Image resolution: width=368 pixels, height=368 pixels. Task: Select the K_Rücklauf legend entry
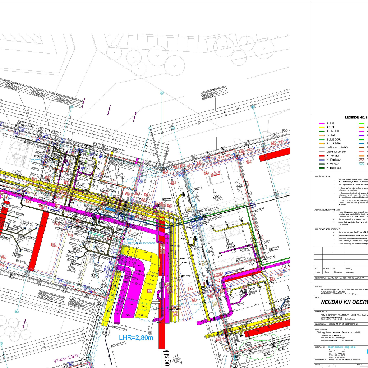point(333,168)
